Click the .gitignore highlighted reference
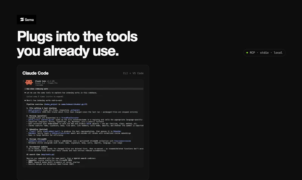The height and width of the screenshot is (180, 302). click(75, 110)
